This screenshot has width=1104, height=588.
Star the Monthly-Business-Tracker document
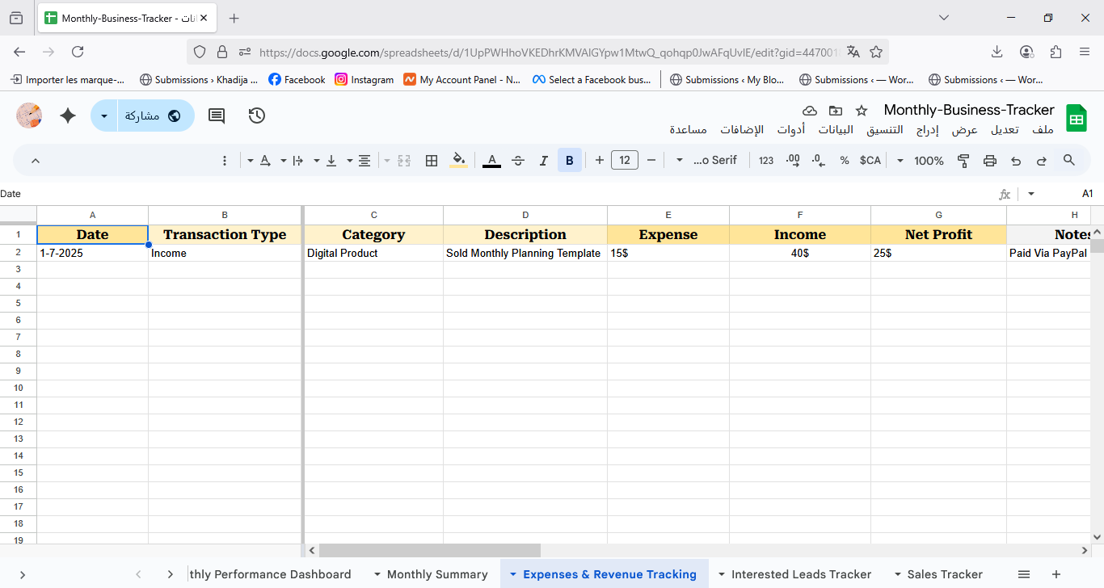[862, 111]
